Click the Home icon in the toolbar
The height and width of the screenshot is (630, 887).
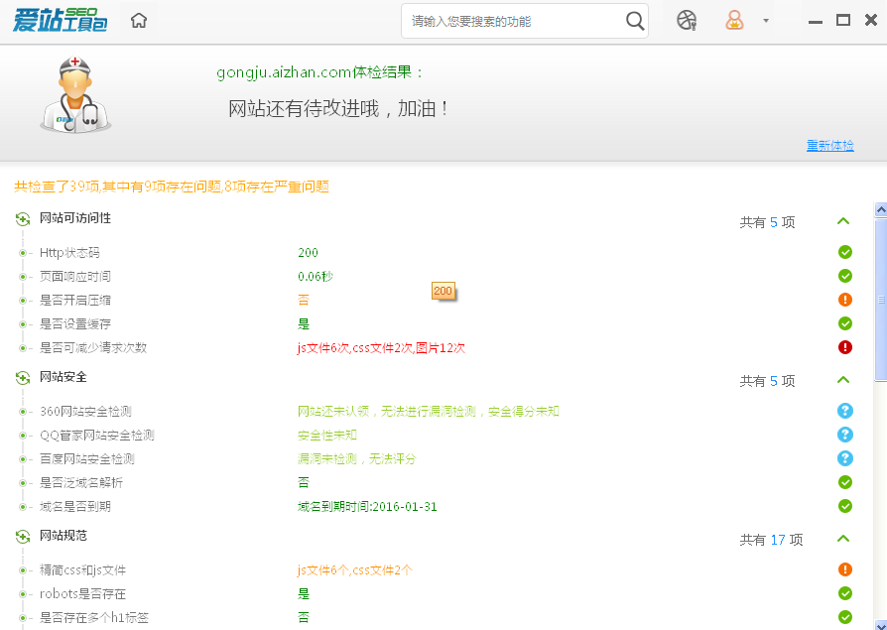(138, 19)
